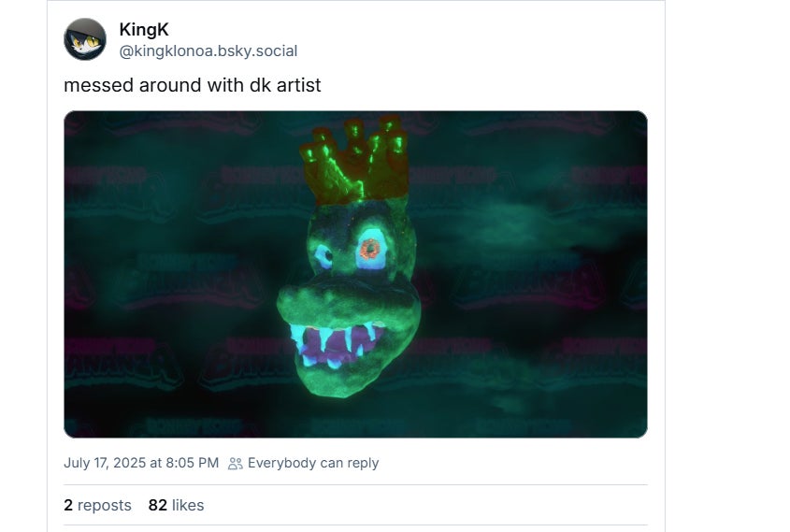The width and height of the screenshot is (790, 532).
Task: Open KingK's profile avatar picture
Action: click(x=84, y=39)
